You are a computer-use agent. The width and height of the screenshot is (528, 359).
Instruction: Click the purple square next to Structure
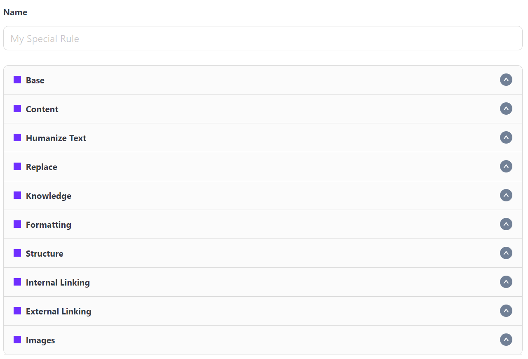(17, 253)
